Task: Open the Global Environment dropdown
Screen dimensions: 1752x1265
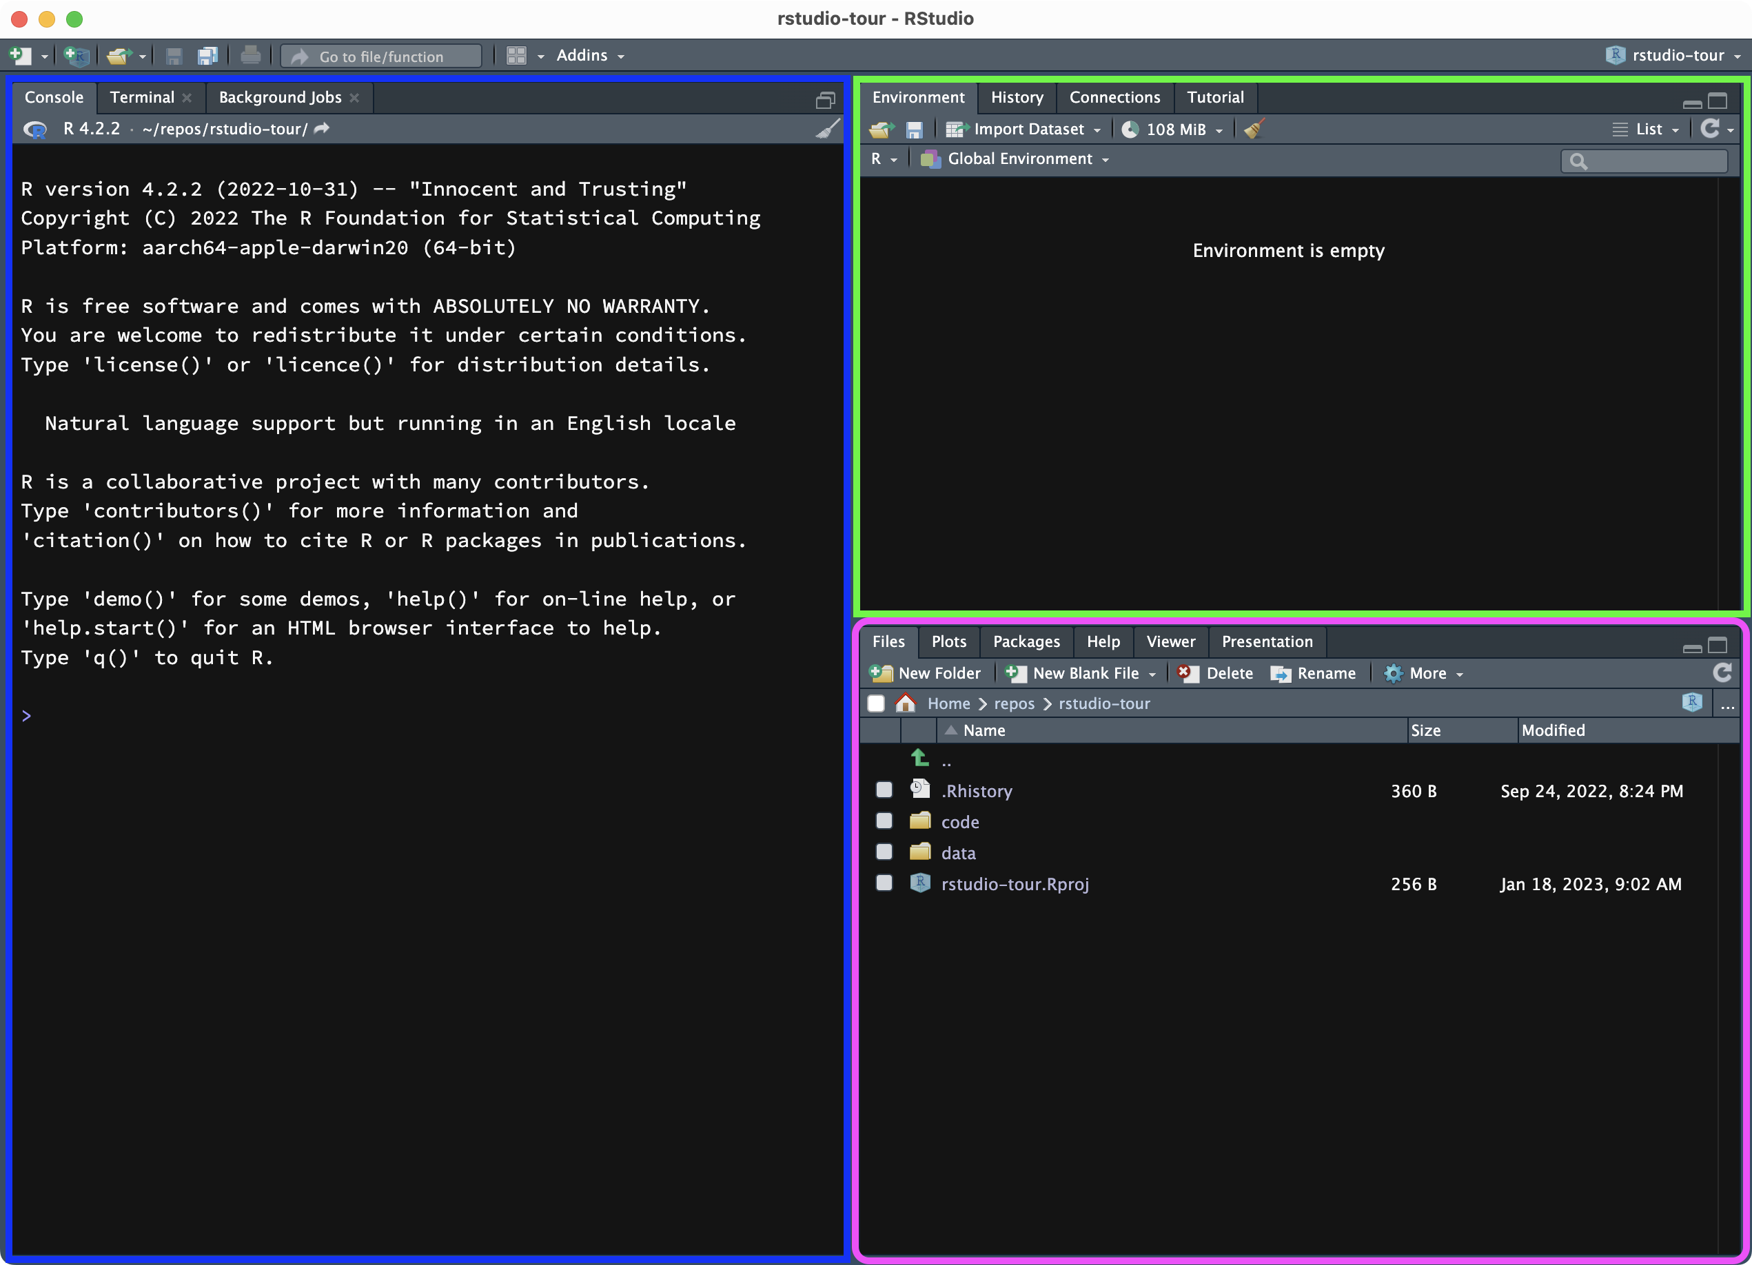Action: 1015,158
